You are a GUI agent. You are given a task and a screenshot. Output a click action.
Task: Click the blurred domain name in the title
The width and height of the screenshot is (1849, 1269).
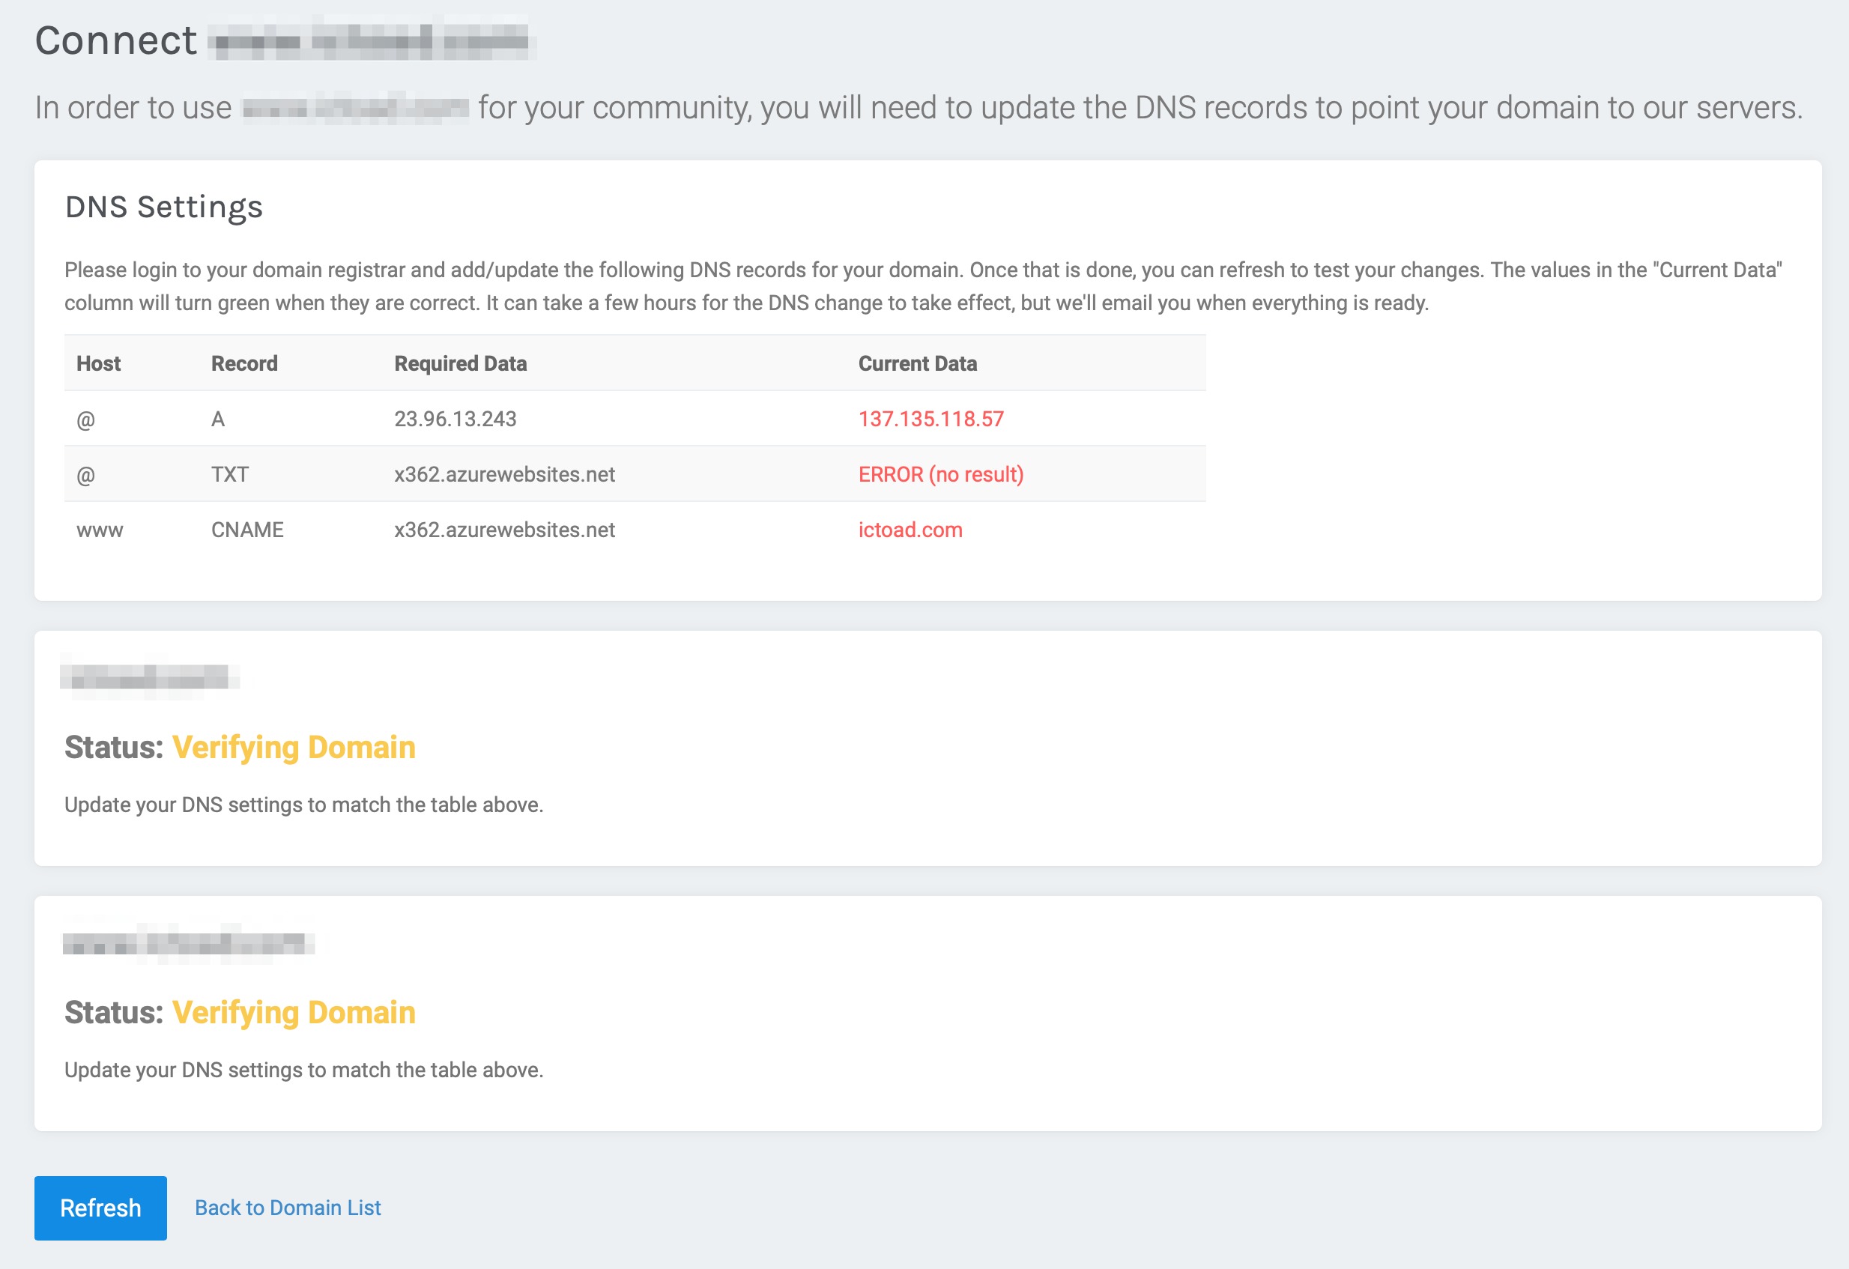pyautogui.click(x=372, y=41)
